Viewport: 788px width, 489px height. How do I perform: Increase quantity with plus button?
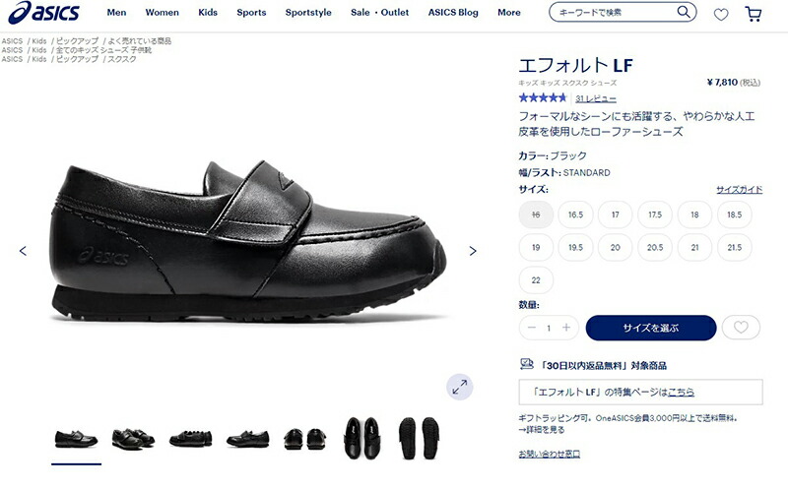566,328
